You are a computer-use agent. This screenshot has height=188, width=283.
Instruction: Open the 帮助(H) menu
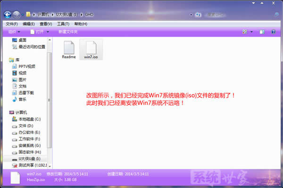[x=81, y=24]
